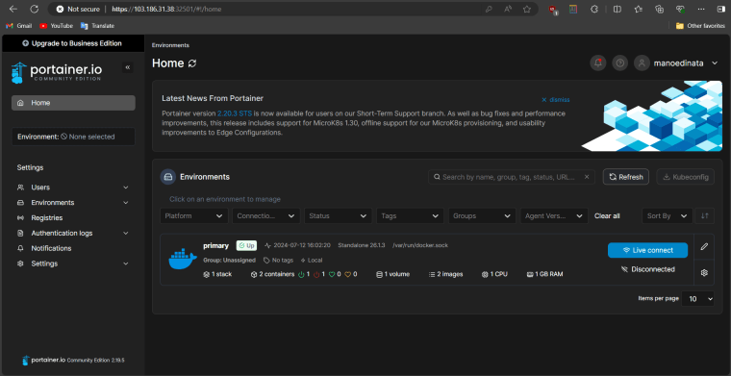Change items per page dropdown
731x376 pixels.
coord(697,299)
